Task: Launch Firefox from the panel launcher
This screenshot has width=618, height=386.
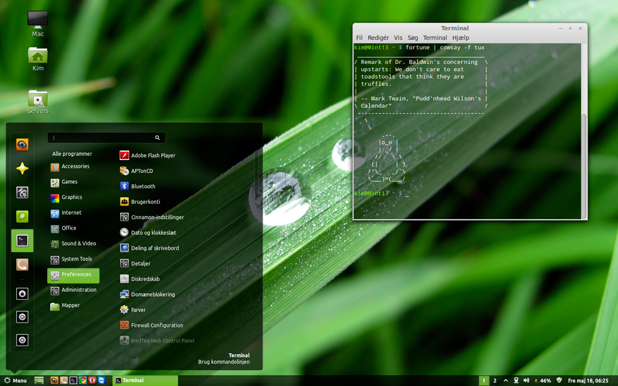Action: [x=54, y=380]
